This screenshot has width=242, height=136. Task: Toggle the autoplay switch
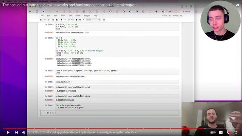tap(213, 132)
